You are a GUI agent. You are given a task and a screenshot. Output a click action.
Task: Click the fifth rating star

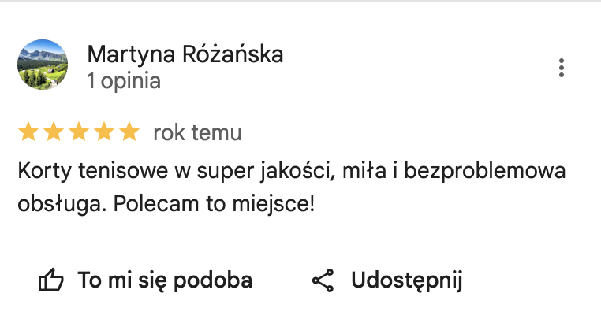129,132
